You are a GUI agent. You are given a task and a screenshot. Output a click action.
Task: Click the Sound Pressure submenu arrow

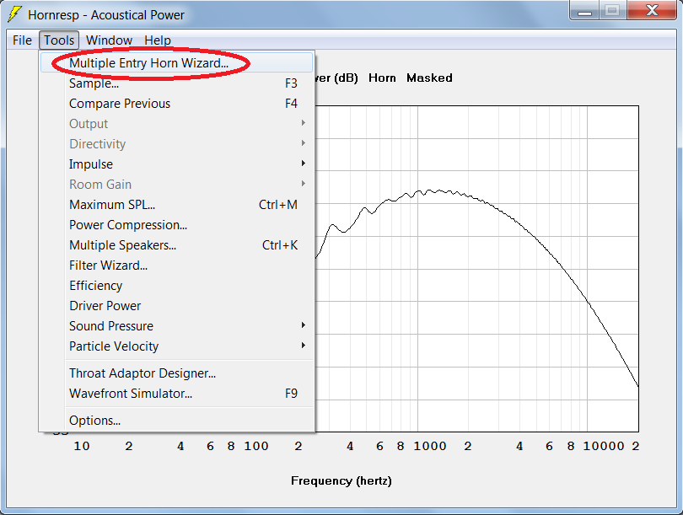304,325
